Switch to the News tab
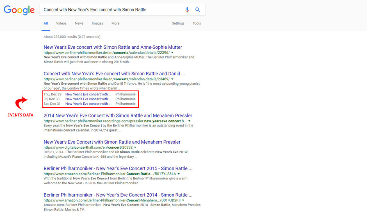 [79, 23]
